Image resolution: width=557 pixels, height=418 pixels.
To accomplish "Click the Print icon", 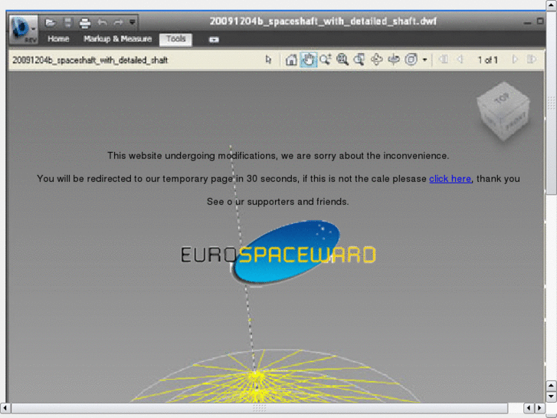I will point(85,23).
